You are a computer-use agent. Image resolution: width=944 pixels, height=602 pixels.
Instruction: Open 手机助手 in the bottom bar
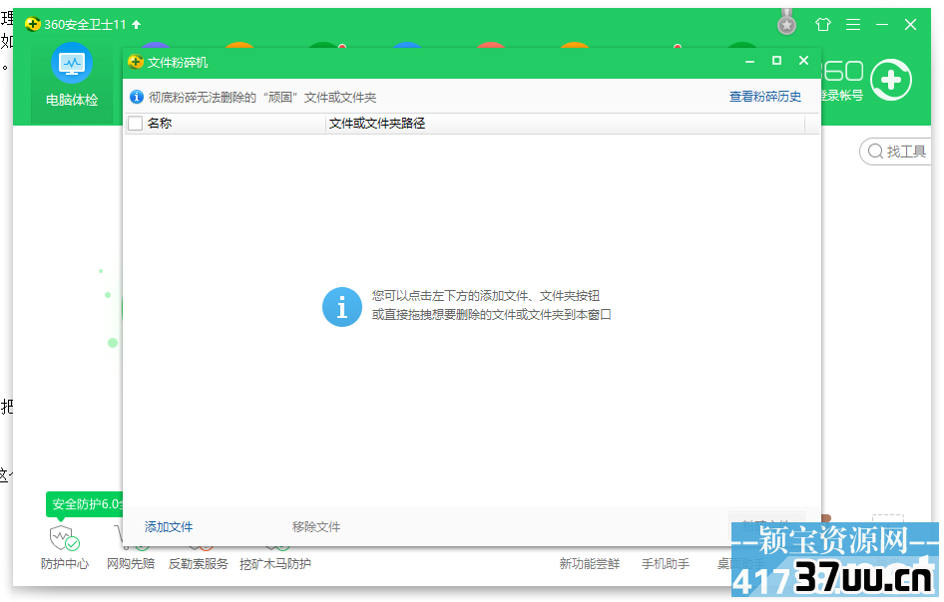click(x=666, y=563)
